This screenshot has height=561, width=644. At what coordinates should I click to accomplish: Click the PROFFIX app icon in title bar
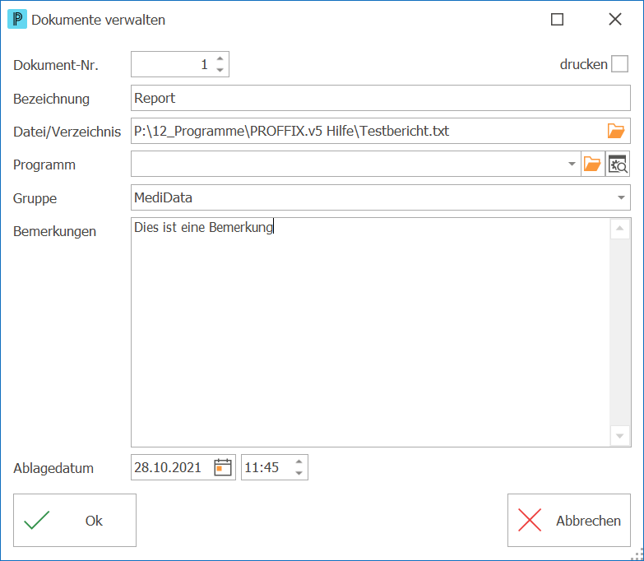pyautogui.click(x=17, y=19)
